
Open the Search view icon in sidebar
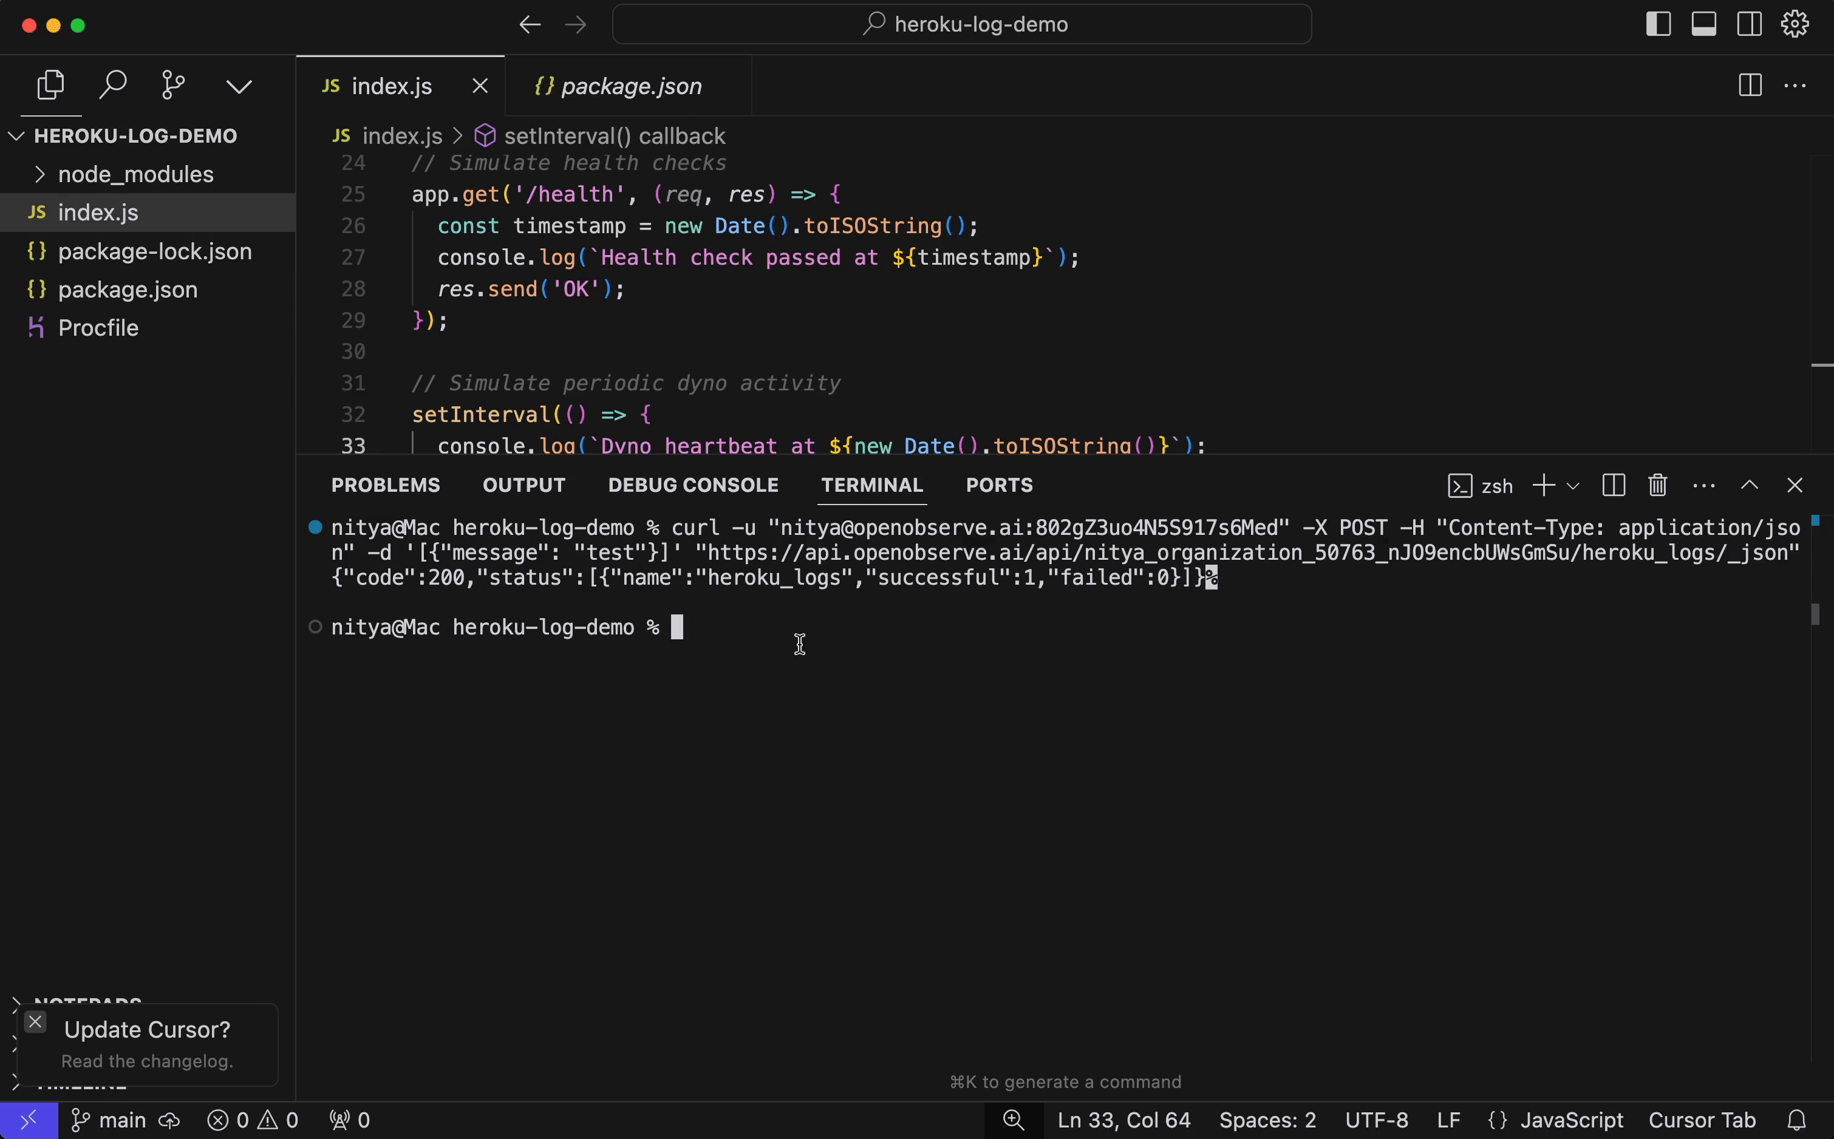click(x=113, y=85)
